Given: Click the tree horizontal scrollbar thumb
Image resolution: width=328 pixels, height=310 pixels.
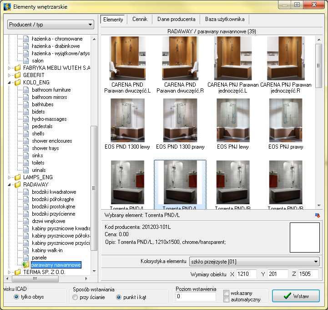Looking at the screenshot, I should click(35, 279).
